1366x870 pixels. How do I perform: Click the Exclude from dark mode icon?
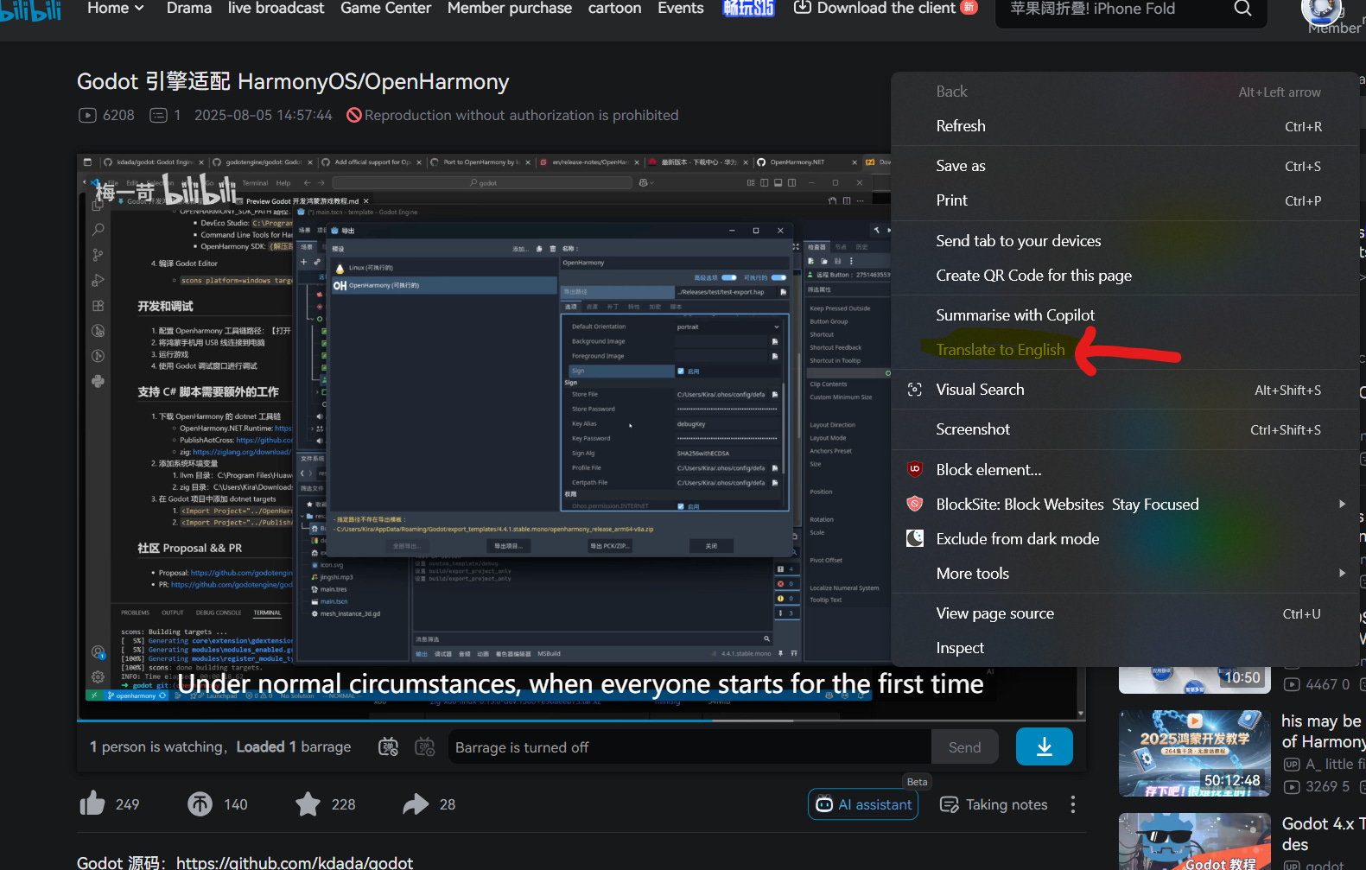(915, 538)
